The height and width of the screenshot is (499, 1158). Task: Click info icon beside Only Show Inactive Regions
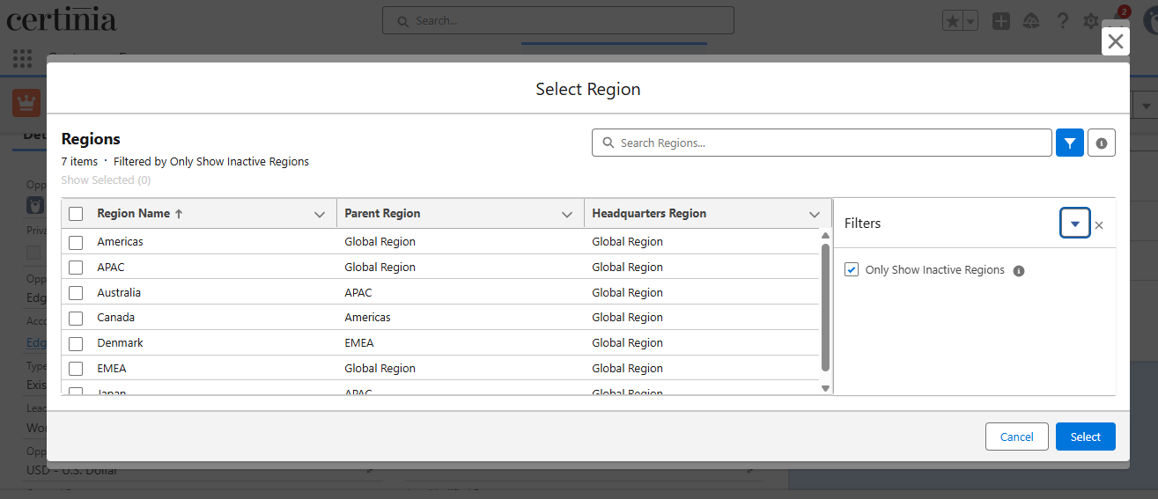(x=1019, y=271)
